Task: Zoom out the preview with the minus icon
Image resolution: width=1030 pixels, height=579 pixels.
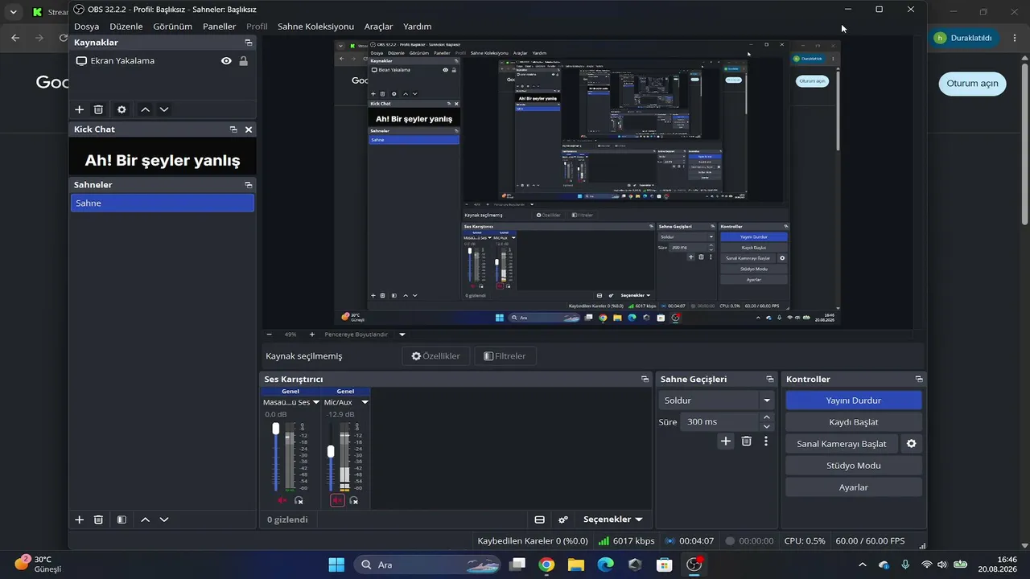Action: tap(269, 335)
